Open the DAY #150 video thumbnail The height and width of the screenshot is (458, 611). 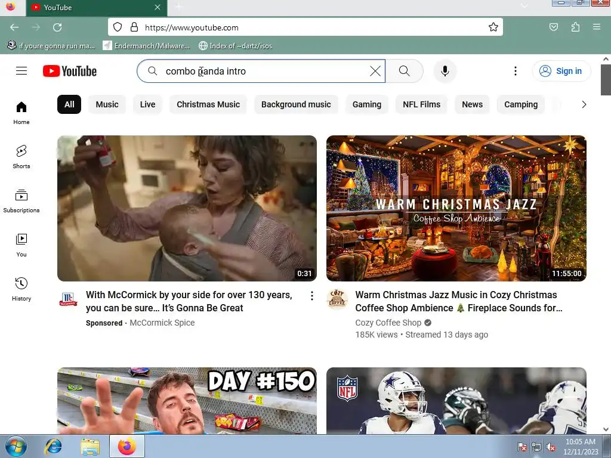tap(187, 401)
